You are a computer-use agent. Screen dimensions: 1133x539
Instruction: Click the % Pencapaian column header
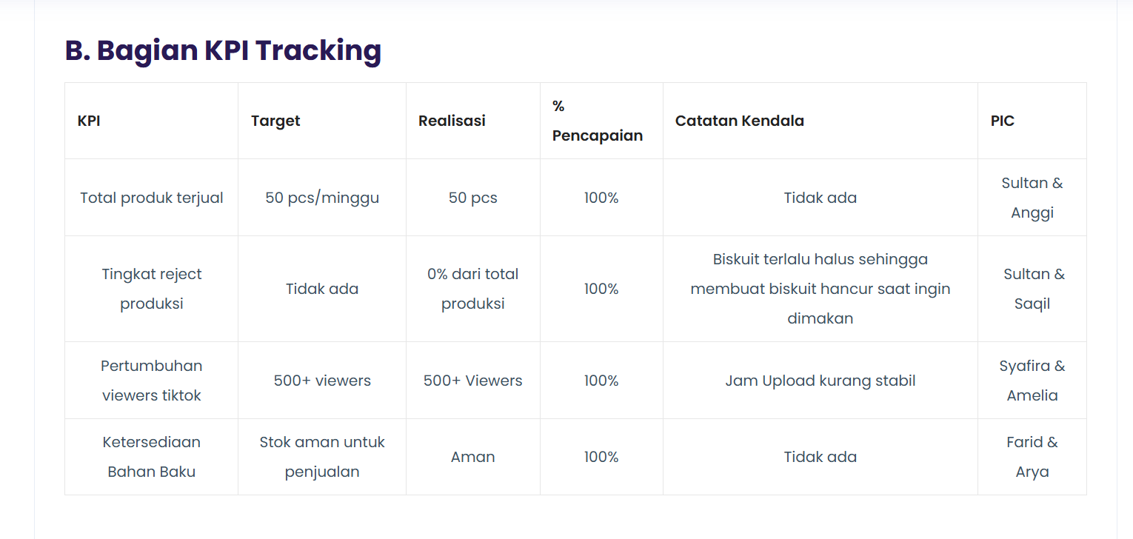(x=601, y=121)
